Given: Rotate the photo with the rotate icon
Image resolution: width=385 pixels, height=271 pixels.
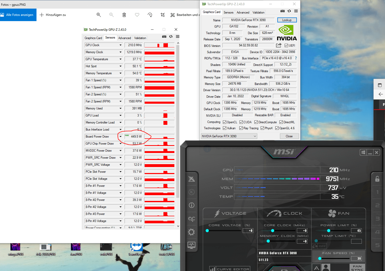Looking at the screenshot, I should tap(150, 15).
